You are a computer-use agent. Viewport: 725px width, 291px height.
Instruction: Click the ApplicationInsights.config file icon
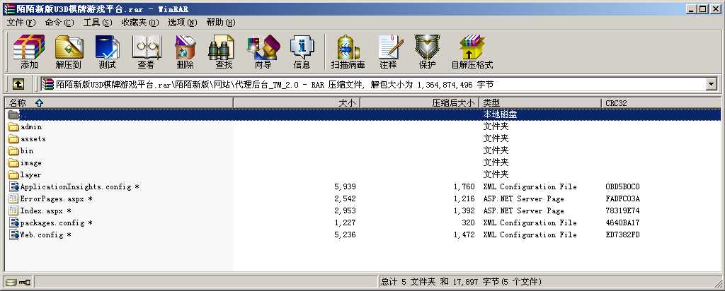pos(14,186)
